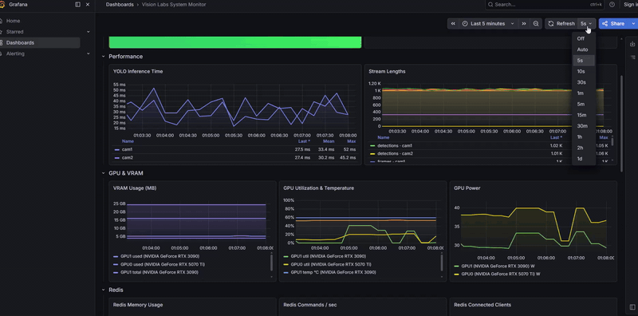The image size is (638, 316).
Task: Select 5m refresh interval
Action: (x=584, y=105)
